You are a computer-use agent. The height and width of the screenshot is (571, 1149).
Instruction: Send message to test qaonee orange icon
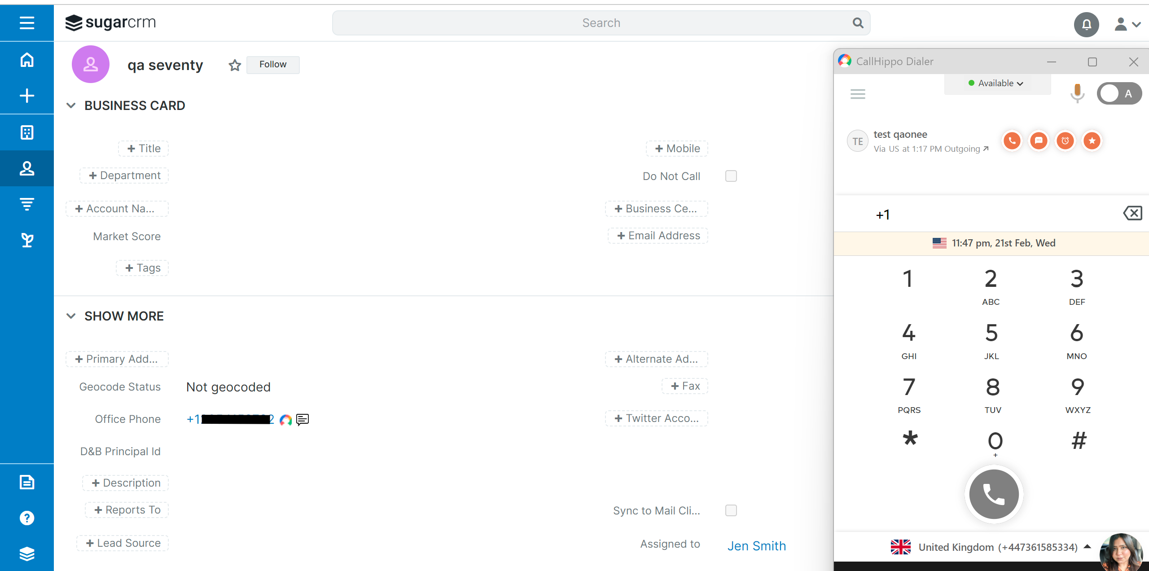tap(1039, 141)
